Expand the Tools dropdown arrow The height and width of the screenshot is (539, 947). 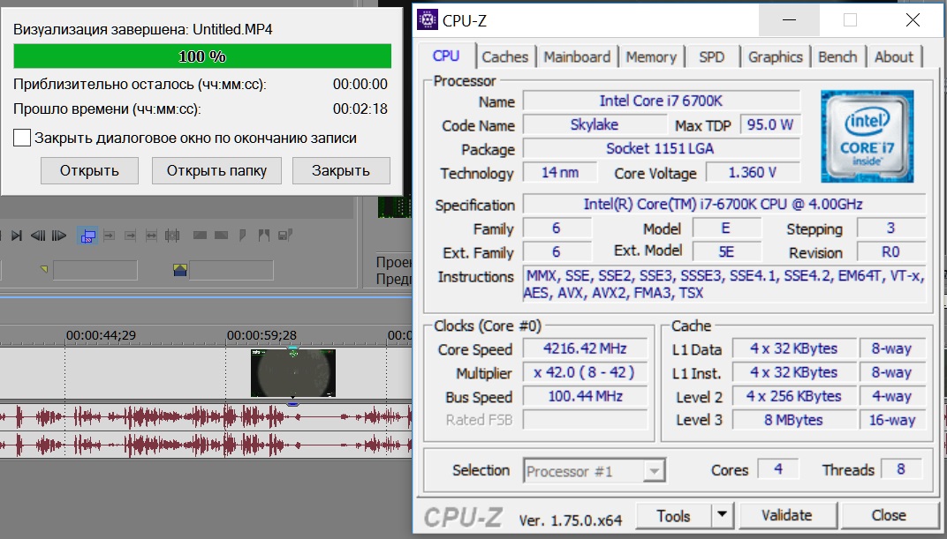[723, 516]
